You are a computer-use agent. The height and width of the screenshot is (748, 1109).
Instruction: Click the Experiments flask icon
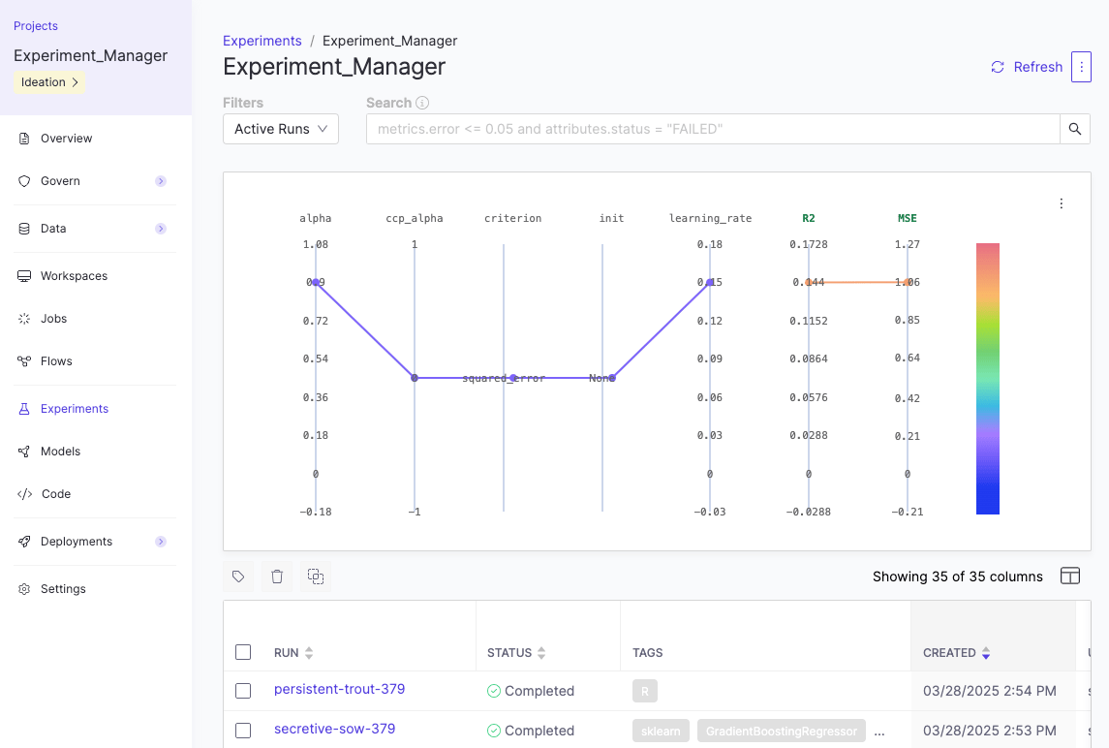click(x=24, y=408)
